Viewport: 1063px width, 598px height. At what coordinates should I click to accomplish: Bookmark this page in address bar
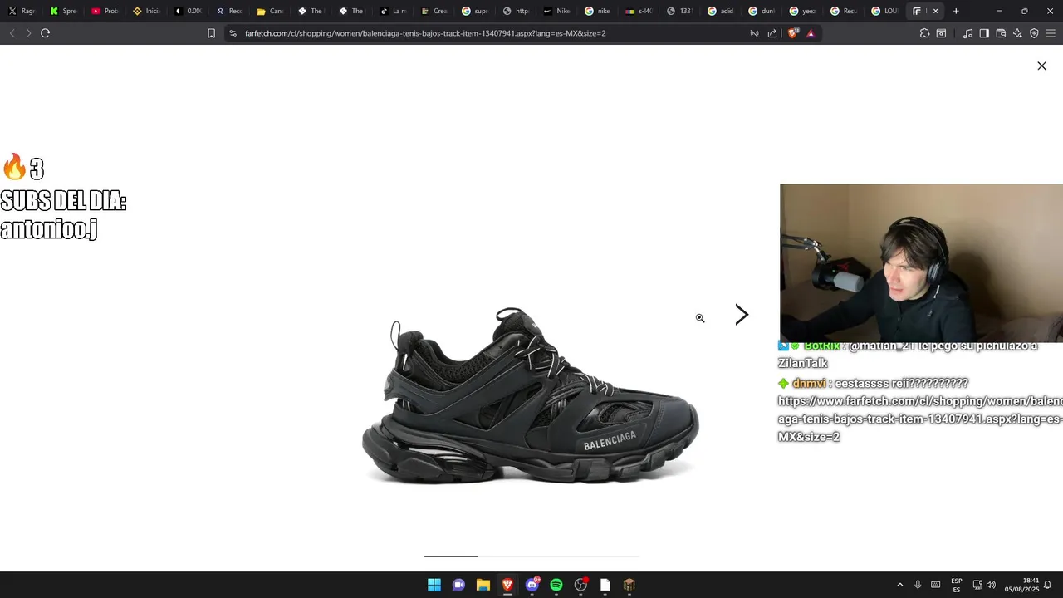[x=211, y=33]
